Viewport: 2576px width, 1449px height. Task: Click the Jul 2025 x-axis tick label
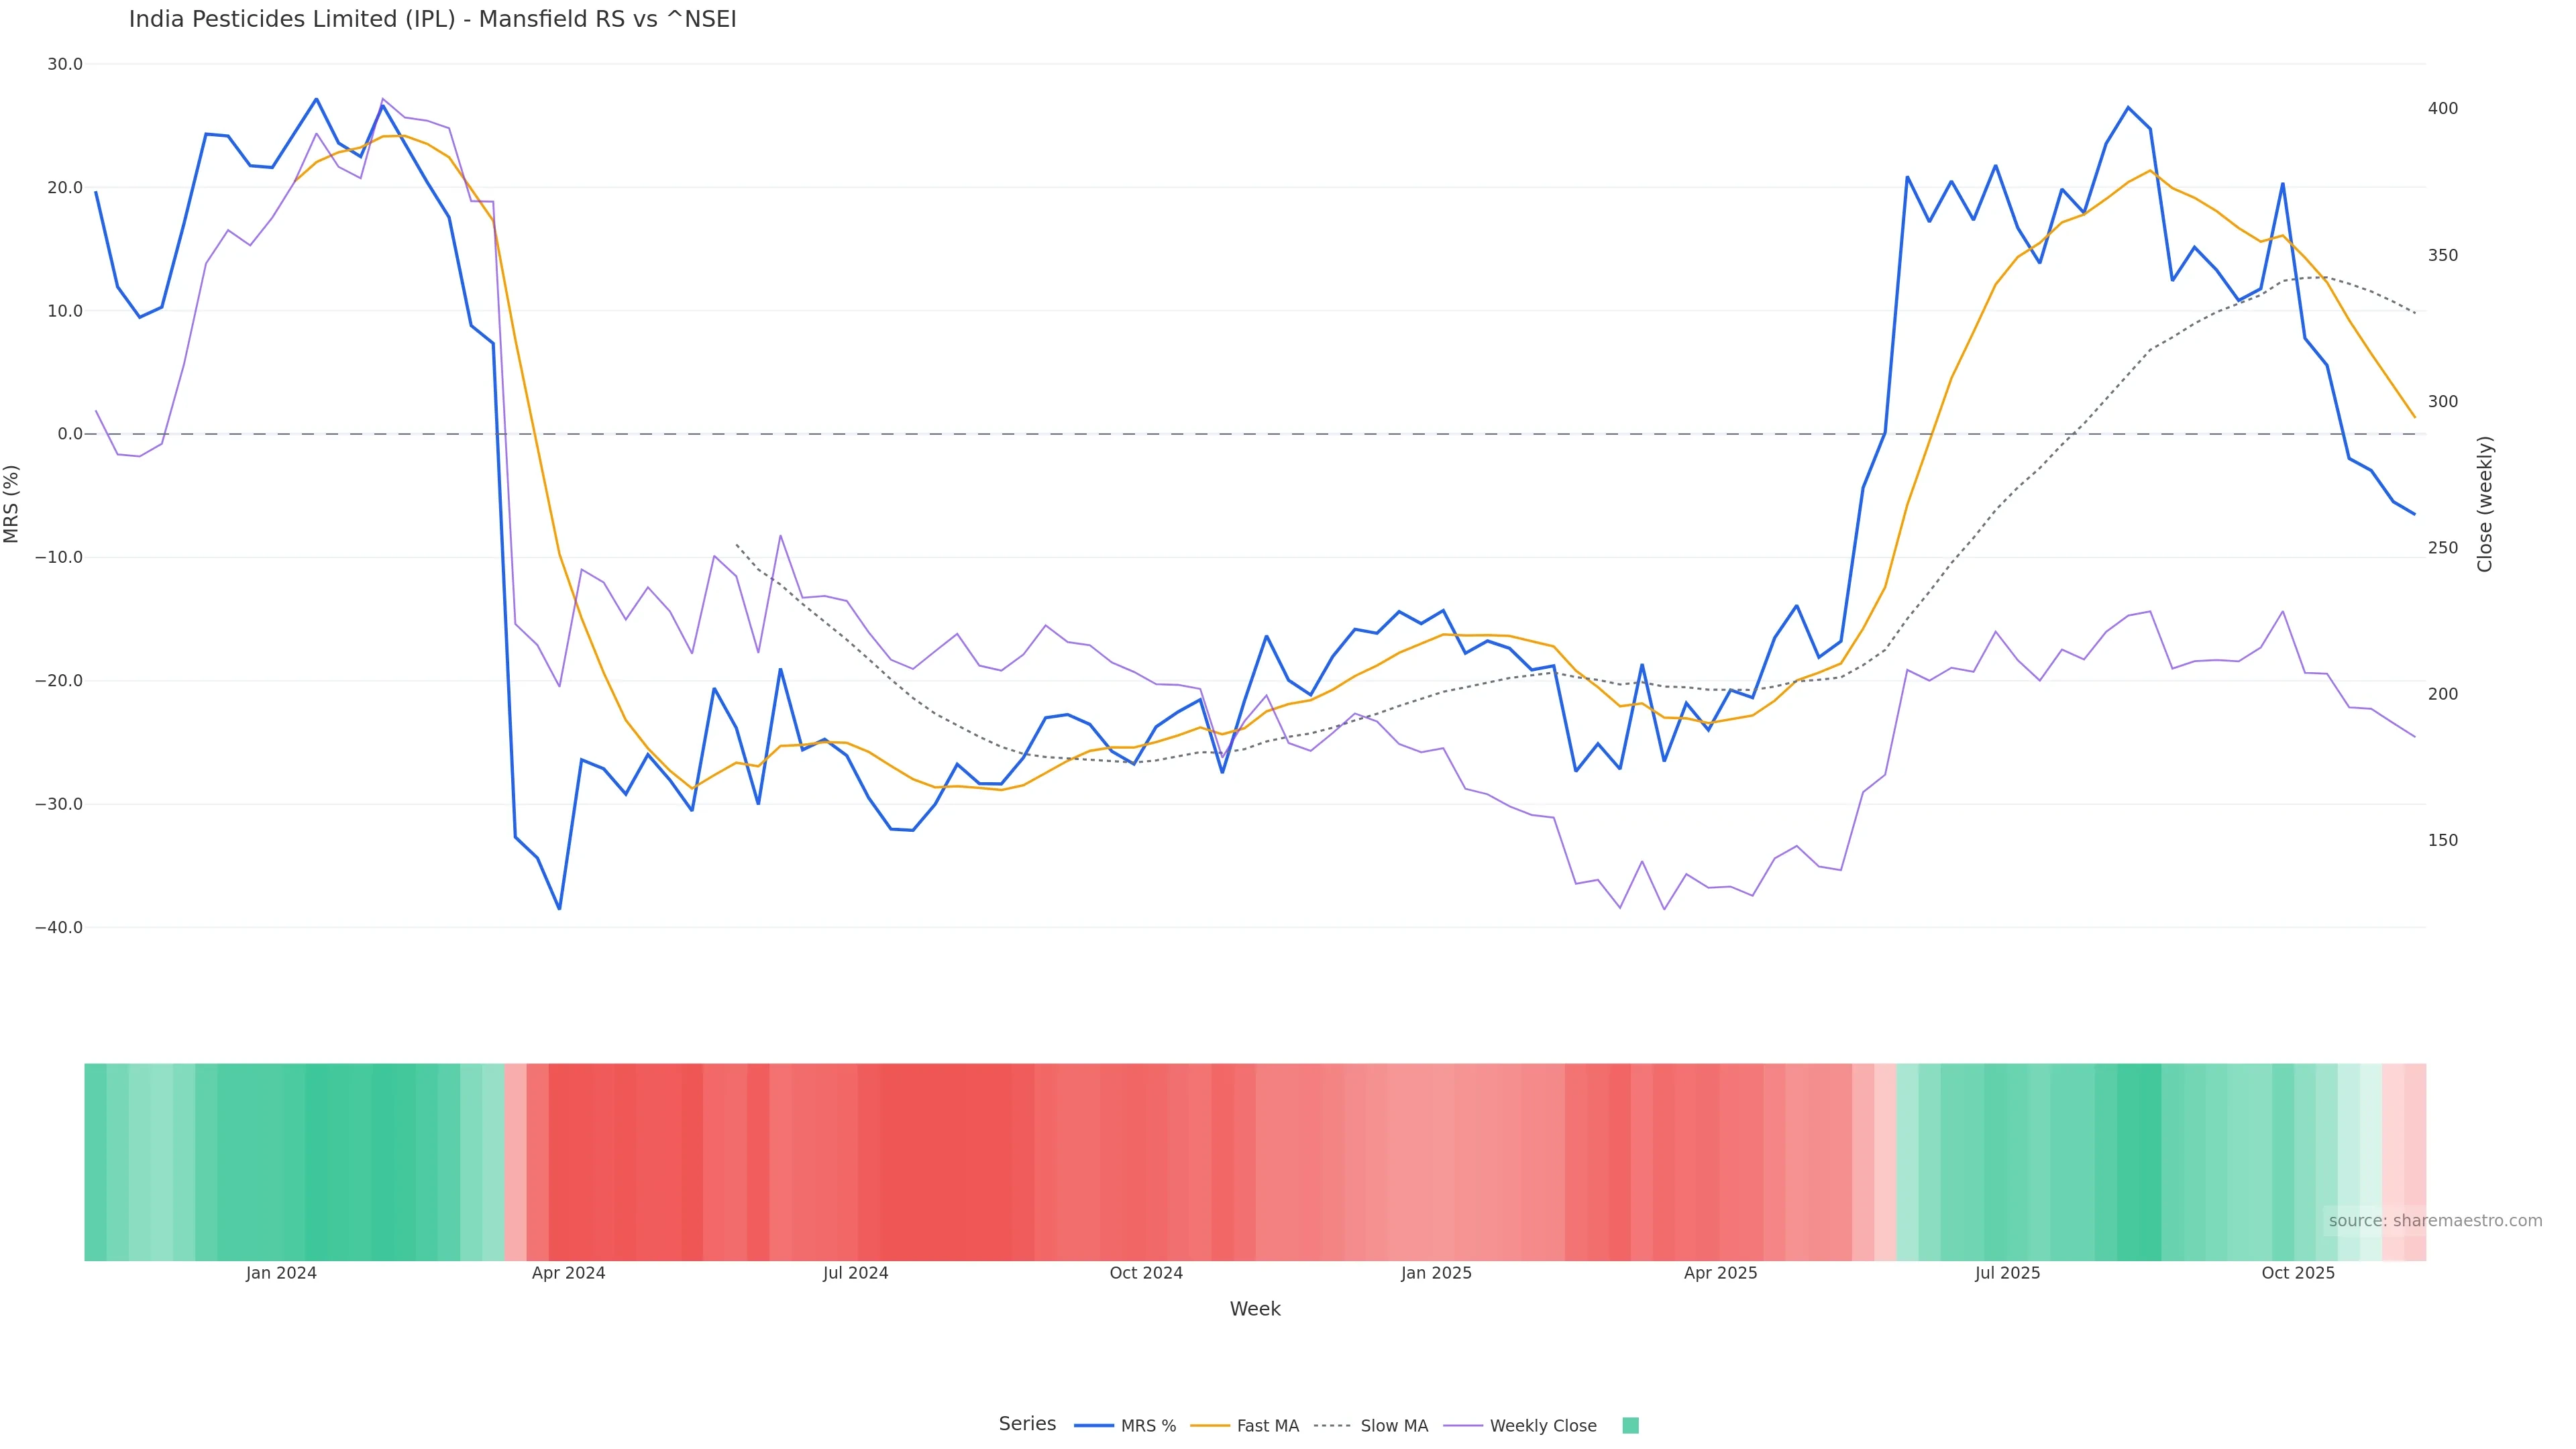tap(2007, 1274)
